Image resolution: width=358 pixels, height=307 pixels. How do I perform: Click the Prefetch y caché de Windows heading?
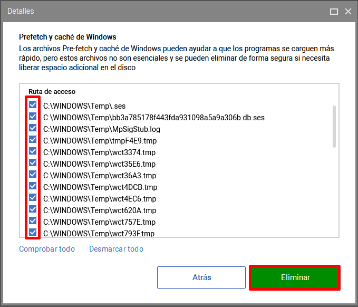click(x=67, y=37)
